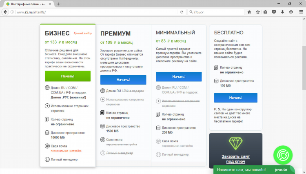
Task: Click the '150 Мб' disk space value
Action: coord(225,85)
